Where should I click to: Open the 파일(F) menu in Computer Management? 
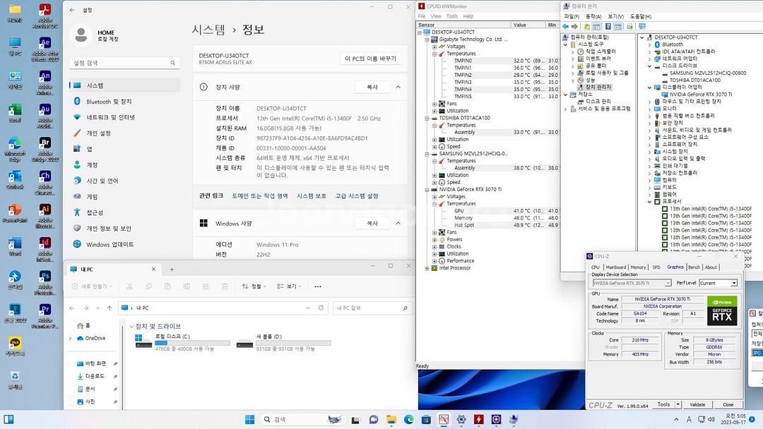pyautogui.click(x=572, y=16)
